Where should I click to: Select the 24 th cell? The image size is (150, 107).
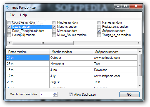(28, 58)
